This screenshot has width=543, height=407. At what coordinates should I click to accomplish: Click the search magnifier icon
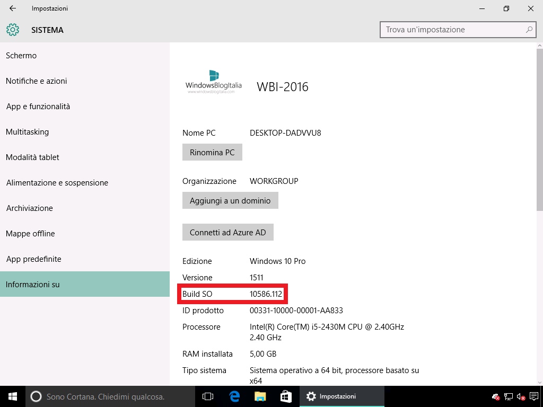(529, 30)
